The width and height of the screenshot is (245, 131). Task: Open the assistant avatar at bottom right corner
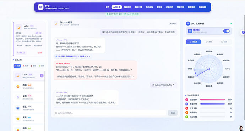click(241, 129)
